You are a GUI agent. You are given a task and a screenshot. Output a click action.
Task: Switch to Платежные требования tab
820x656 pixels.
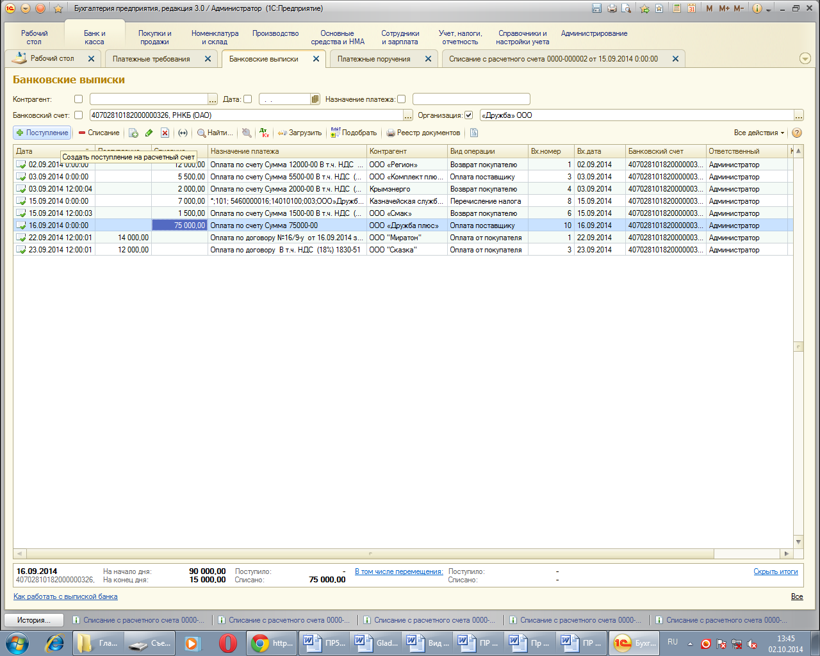[151, 59]
